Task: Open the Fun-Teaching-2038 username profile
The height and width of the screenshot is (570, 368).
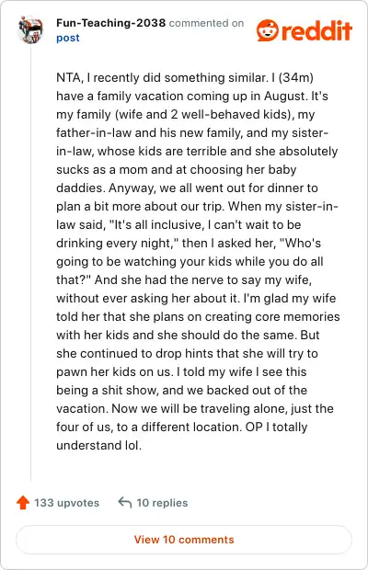Action: 111,23
